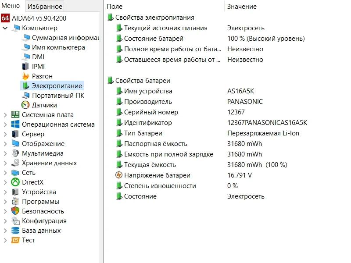Click the AIDA64 v5.90.4200 logo icon
Image resolution: width=351 pixels, height=263 pixels.
click(x=5, y=18)
